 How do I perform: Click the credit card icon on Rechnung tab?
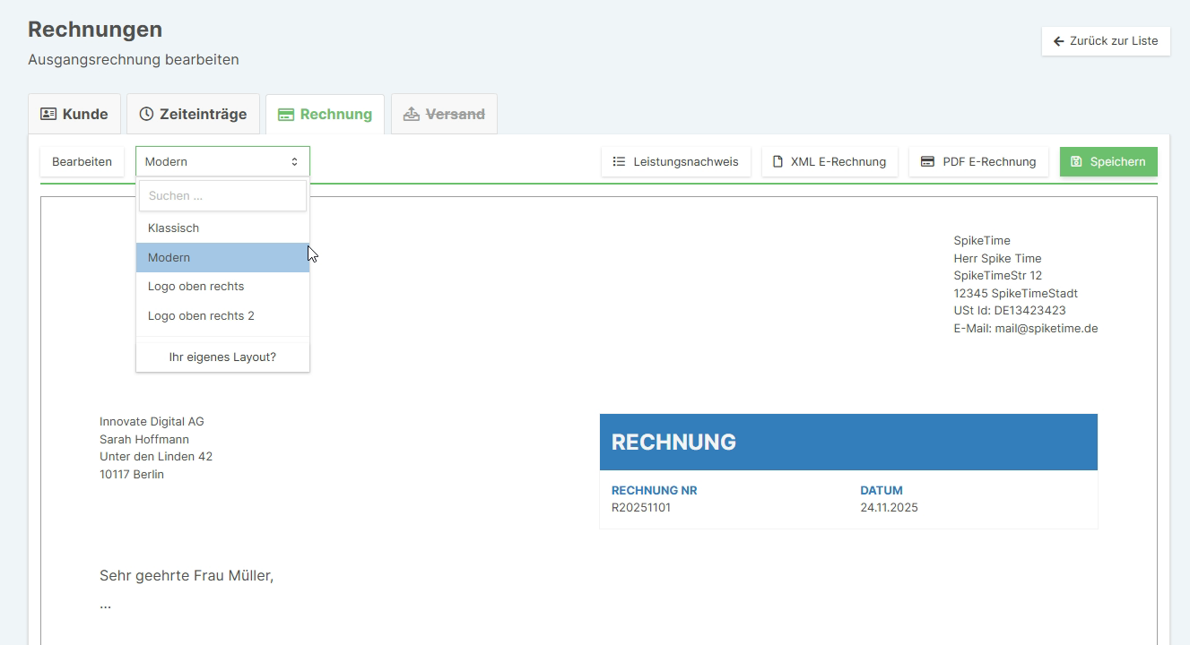click(x=286, y=115)
